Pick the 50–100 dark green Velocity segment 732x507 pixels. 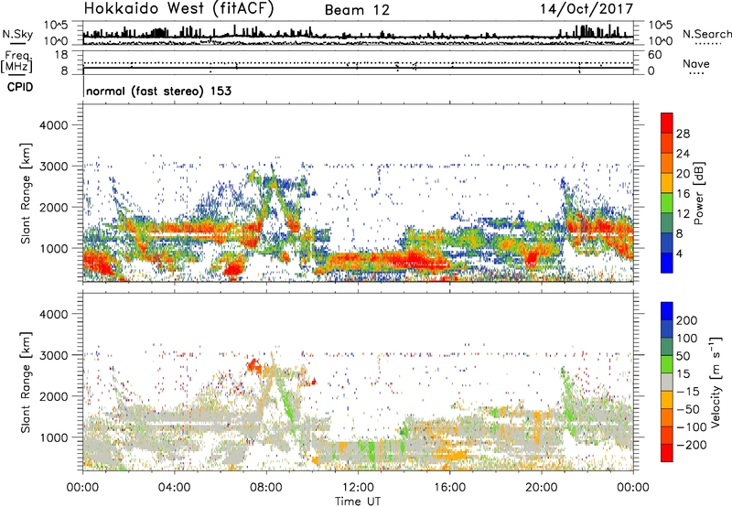pyautogui.click(x=667, y=347)
